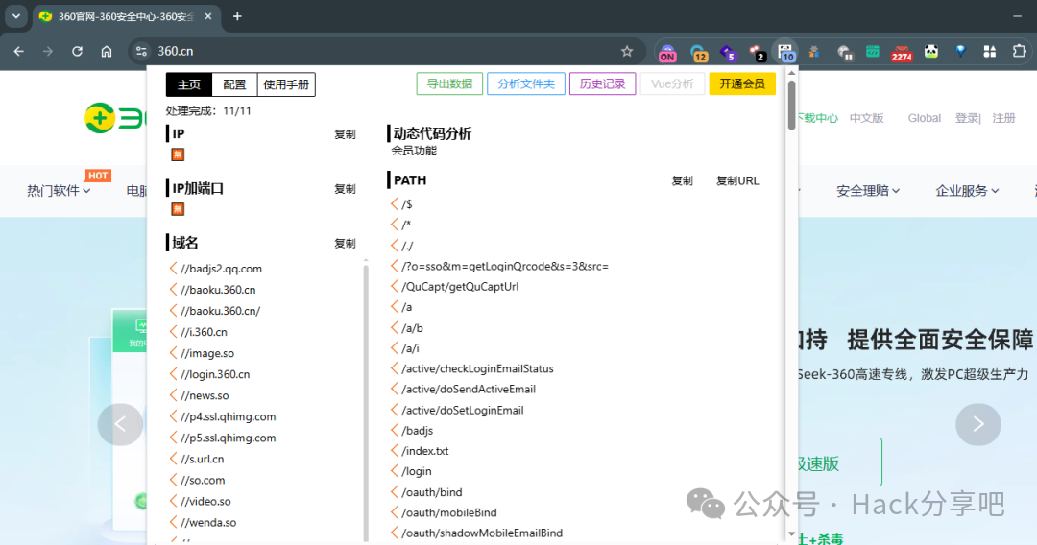
Task: Select the /badjs path text
Action: 418,431
